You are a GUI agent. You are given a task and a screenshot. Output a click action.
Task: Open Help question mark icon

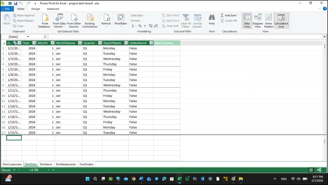pos(325,9)
